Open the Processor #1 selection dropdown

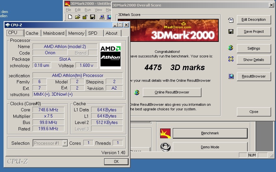[65, 143]
